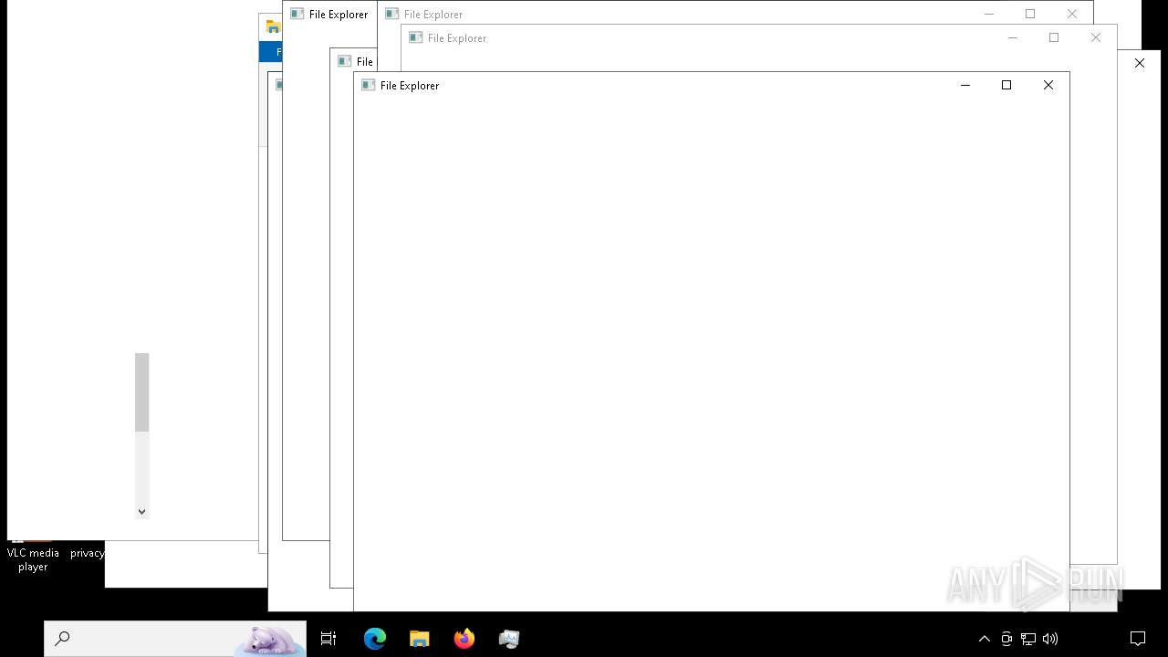1168x657 pixels.
Task: Minimize the second File Explorer window behind
Action: tap(1012, 37)
